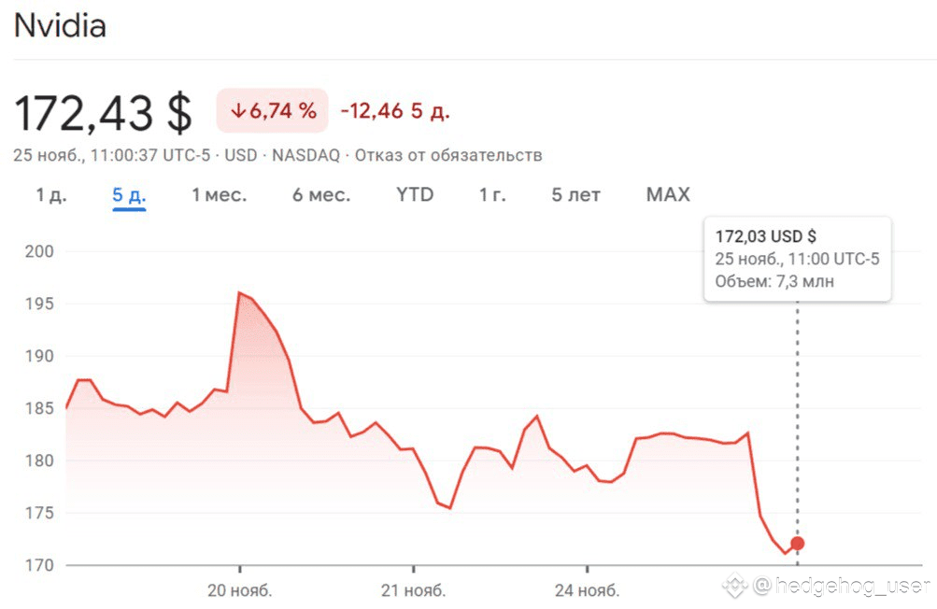
Task: Click the "20 нояб." date axis label
Action: click(240, 590)
